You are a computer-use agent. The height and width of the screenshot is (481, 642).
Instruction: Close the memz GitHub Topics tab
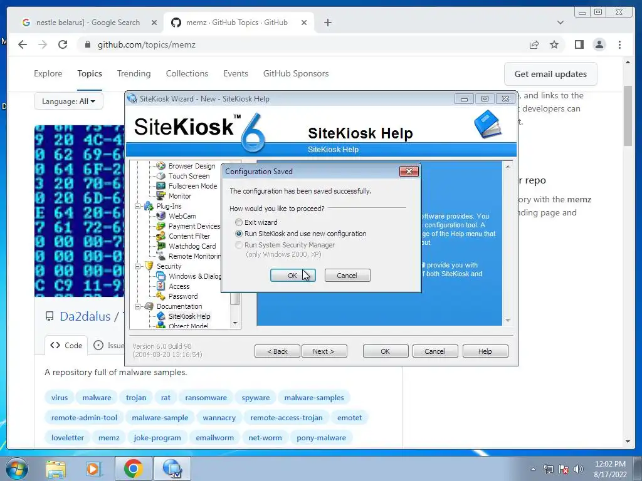[304, 23]
